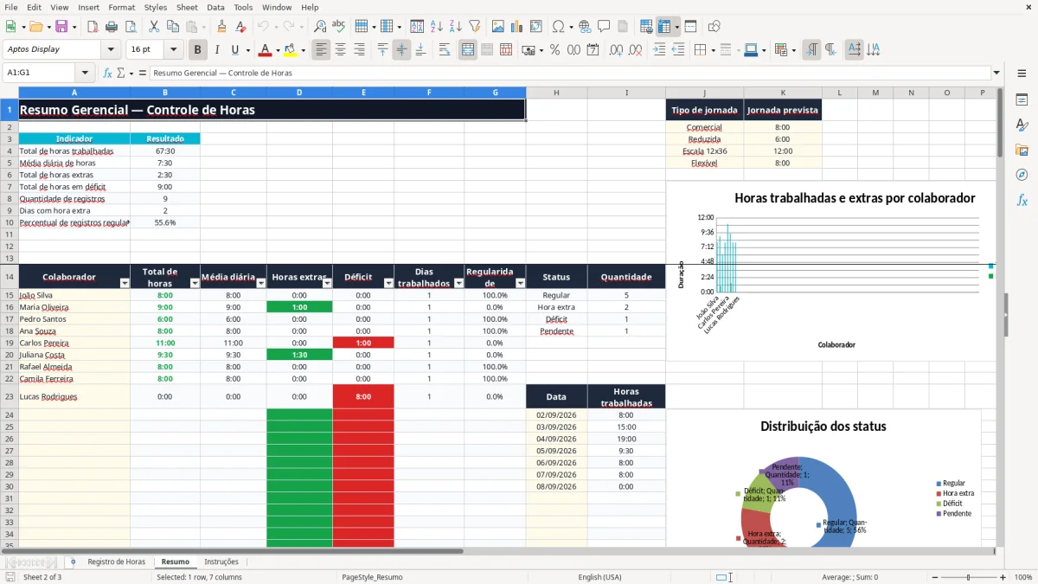Viewport: 1038px width, 584px height.
Task: Click the Save document icon
Action: (x=61, y=27)
